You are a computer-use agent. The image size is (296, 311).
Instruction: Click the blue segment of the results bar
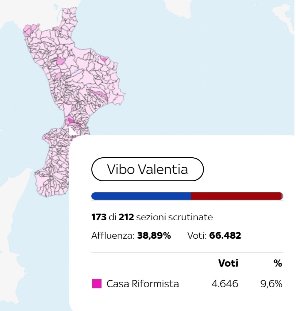click(x=141, y=196)
